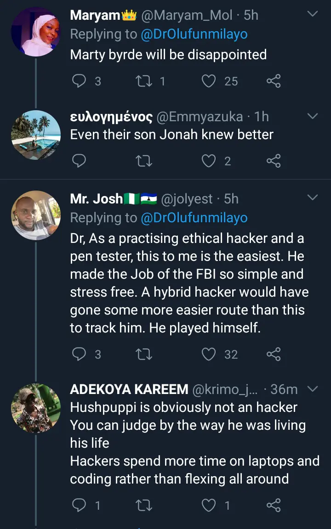Open Maryam's profile picture
This screenshot has width=331, height=529.
pos(36,32)
